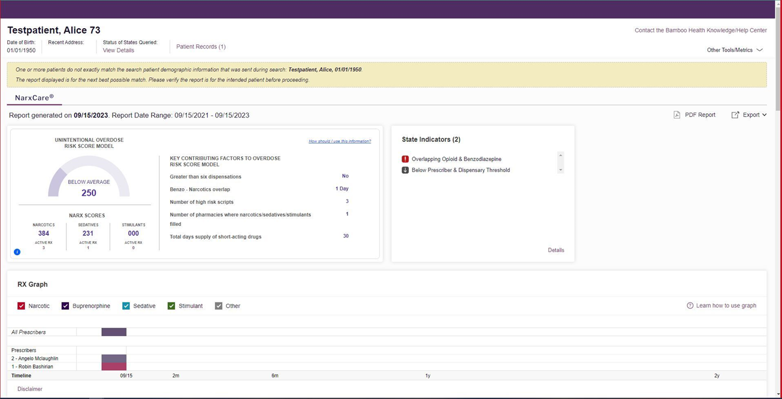Click the All Prescribers row label
The width and height of the screenshot is (782, 399).
coord(29,332)
